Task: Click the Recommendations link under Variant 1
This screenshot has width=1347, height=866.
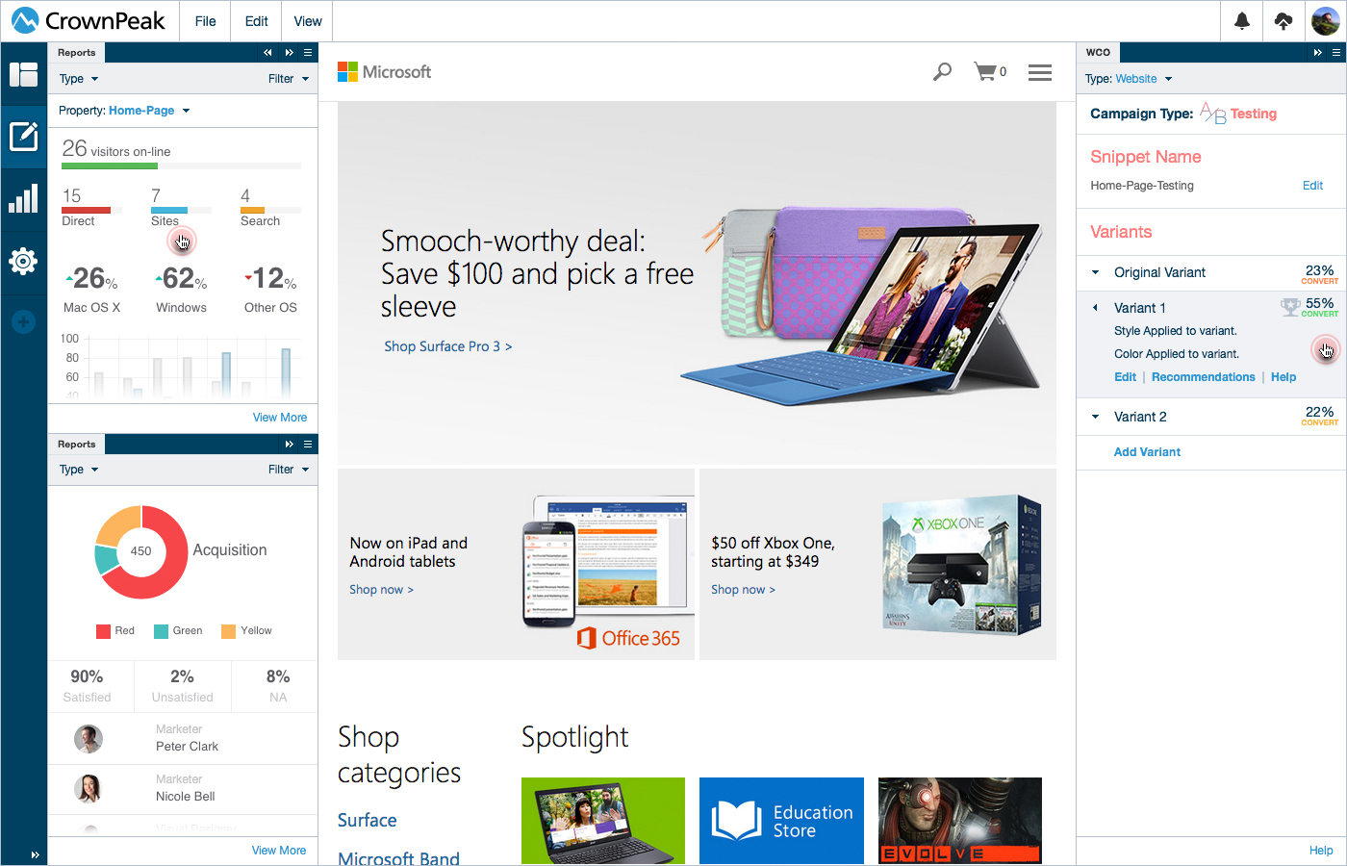Action: (x=1203, y=377)
